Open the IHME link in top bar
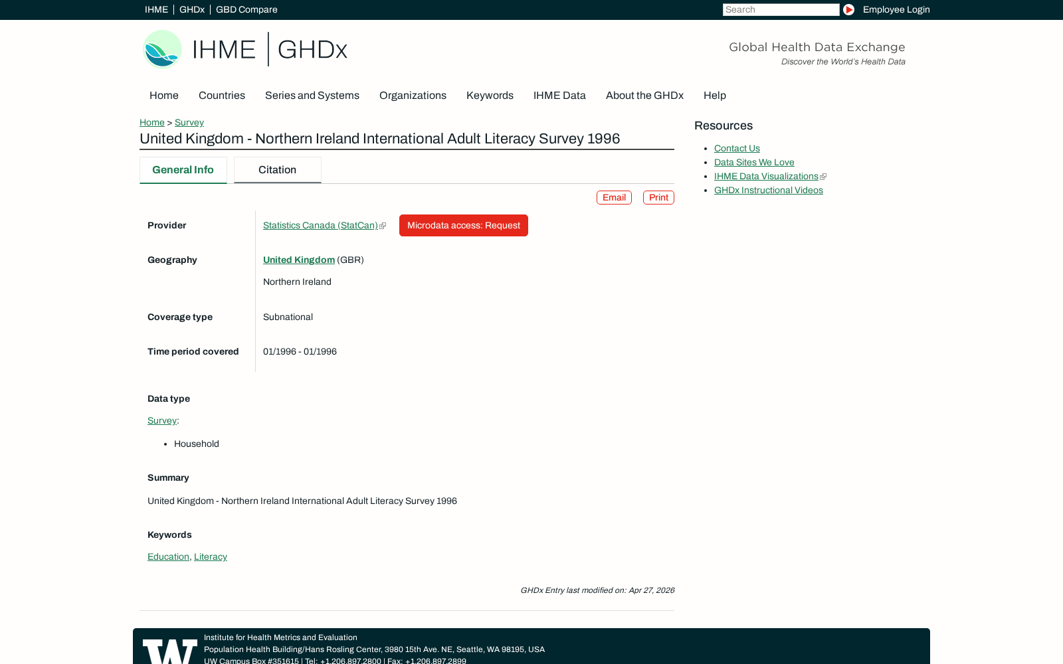This screenshot has width=1063, height=664. tap(156, 9)
